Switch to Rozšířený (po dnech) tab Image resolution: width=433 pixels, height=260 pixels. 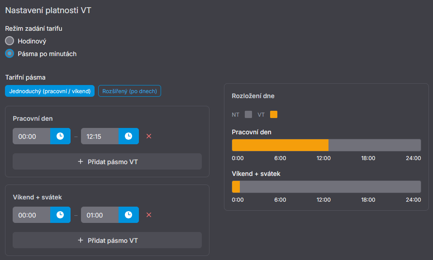[129, 91]
